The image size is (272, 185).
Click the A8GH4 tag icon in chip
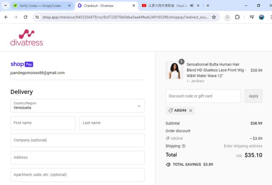170,110
